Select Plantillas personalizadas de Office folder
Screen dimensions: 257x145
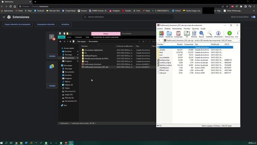point(96,58)
